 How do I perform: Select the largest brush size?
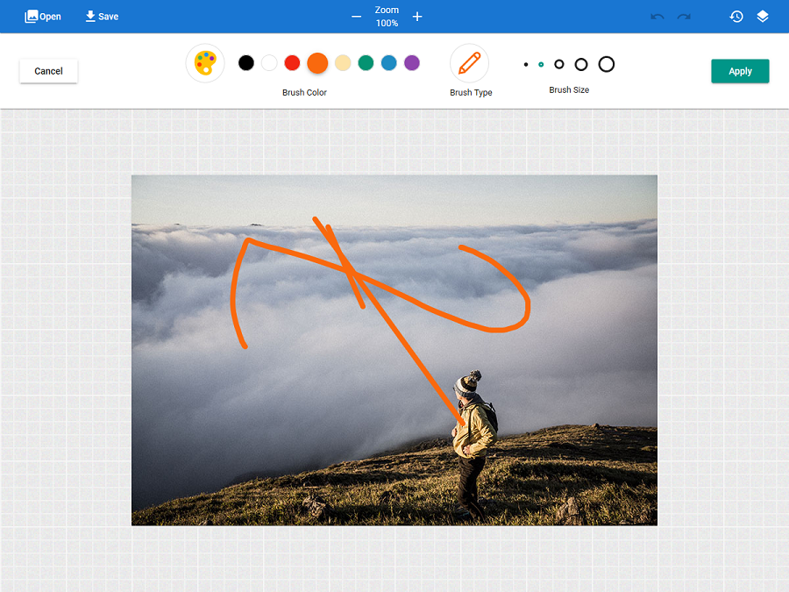point(607,64)
